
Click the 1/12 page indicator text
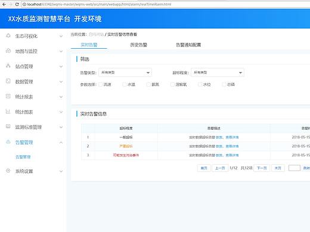click(x=234, y=168)
